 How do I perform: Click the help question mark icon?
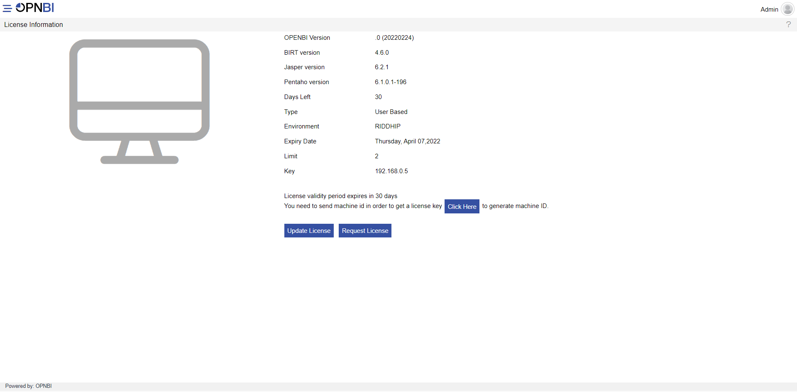(x=788, y=24)
